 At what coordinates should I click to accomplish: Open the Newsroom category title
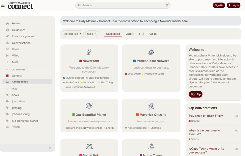(x=91, y=61)
